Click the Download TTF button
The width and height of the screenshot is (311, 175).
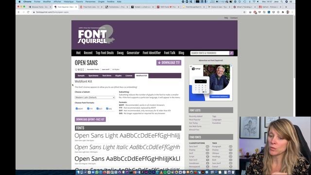click(169, 63)
